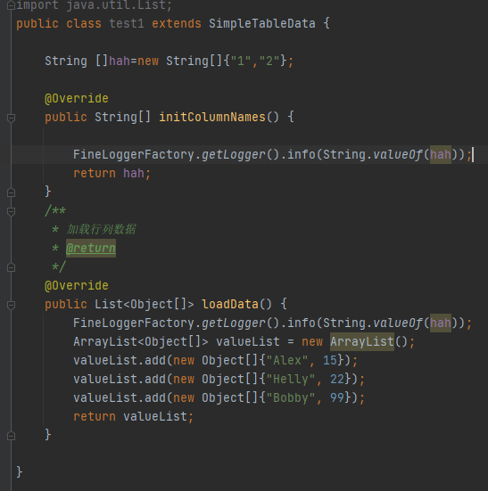Click the "1" string literal

click(x=241, y=61)
